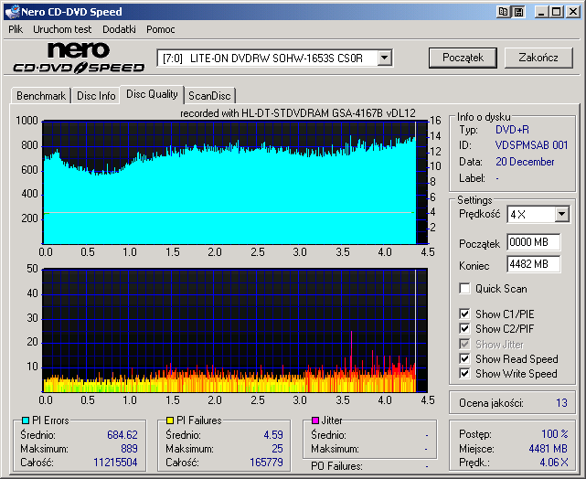Click the PI Errors graph area
This screenshot has width=586, height=479.
[235, 182]
